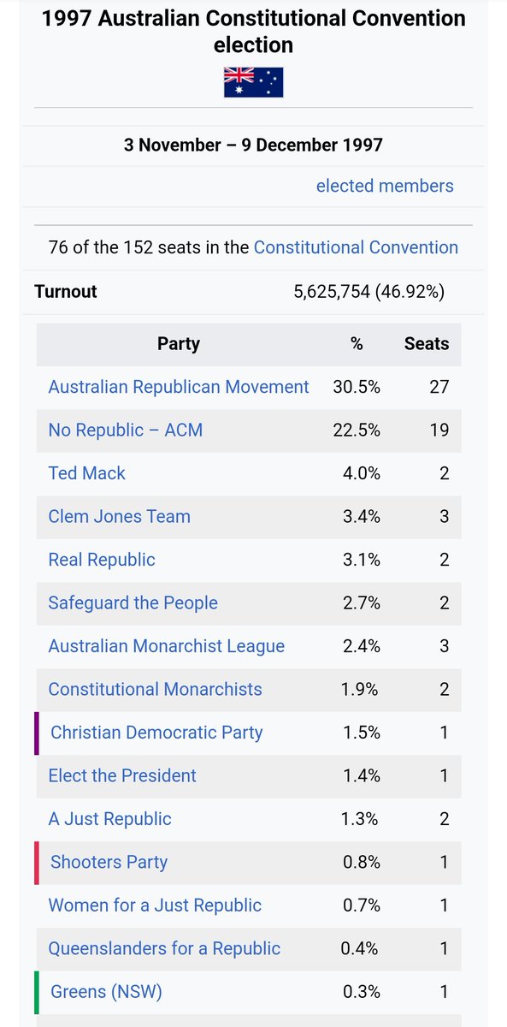Viewport: 507px width, 1027px height.
Task: Open A Just Republic link
Action: tap(110, 819)
